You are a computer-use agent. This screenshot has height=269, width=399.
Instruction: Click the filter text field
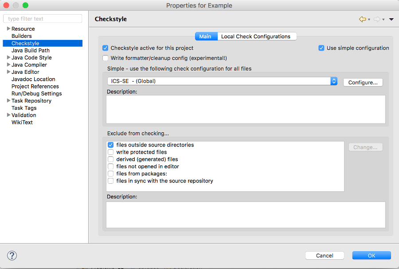pyautogui.click(x=42, y=18)
